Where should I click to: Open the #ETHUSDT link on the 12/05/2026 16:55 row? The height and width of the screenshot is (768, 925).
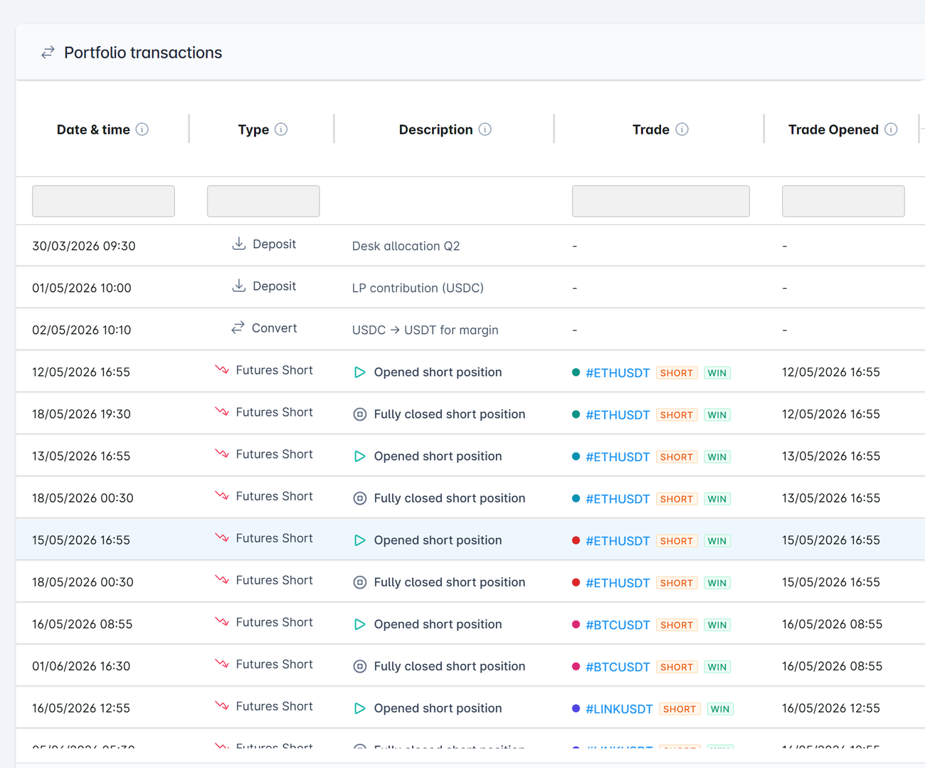coord(618,373)
